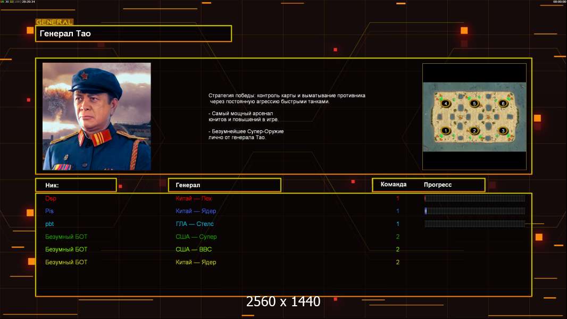Viewport: 567px width, 319px height.
Task: Click the "GENERAL" label tag
Action: (55, 22)
